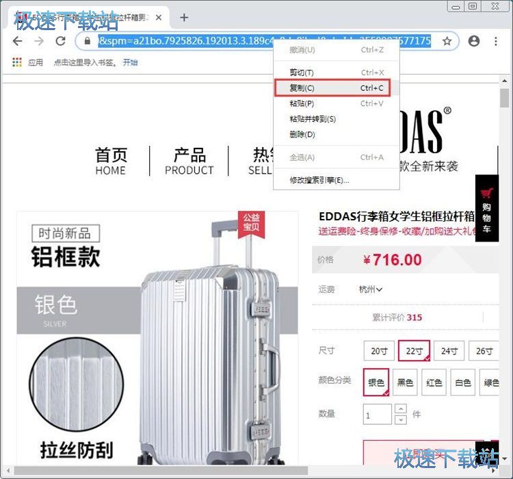Open the user profile avatar icon
The height and width of the screenshot is (479, 513).
coord(474,41)
